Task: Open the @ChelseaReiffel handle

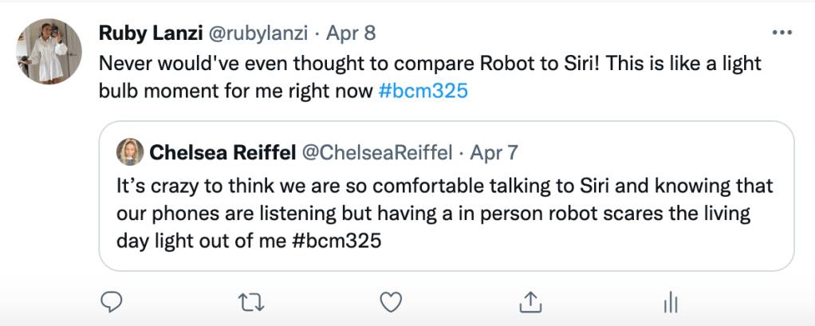Action: 377,150
